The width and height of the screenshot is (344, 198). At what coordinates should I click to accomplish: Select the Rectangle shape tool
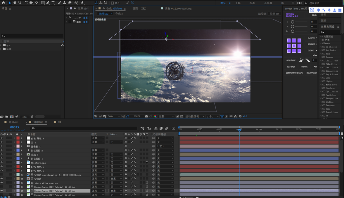tap(43, 3)
